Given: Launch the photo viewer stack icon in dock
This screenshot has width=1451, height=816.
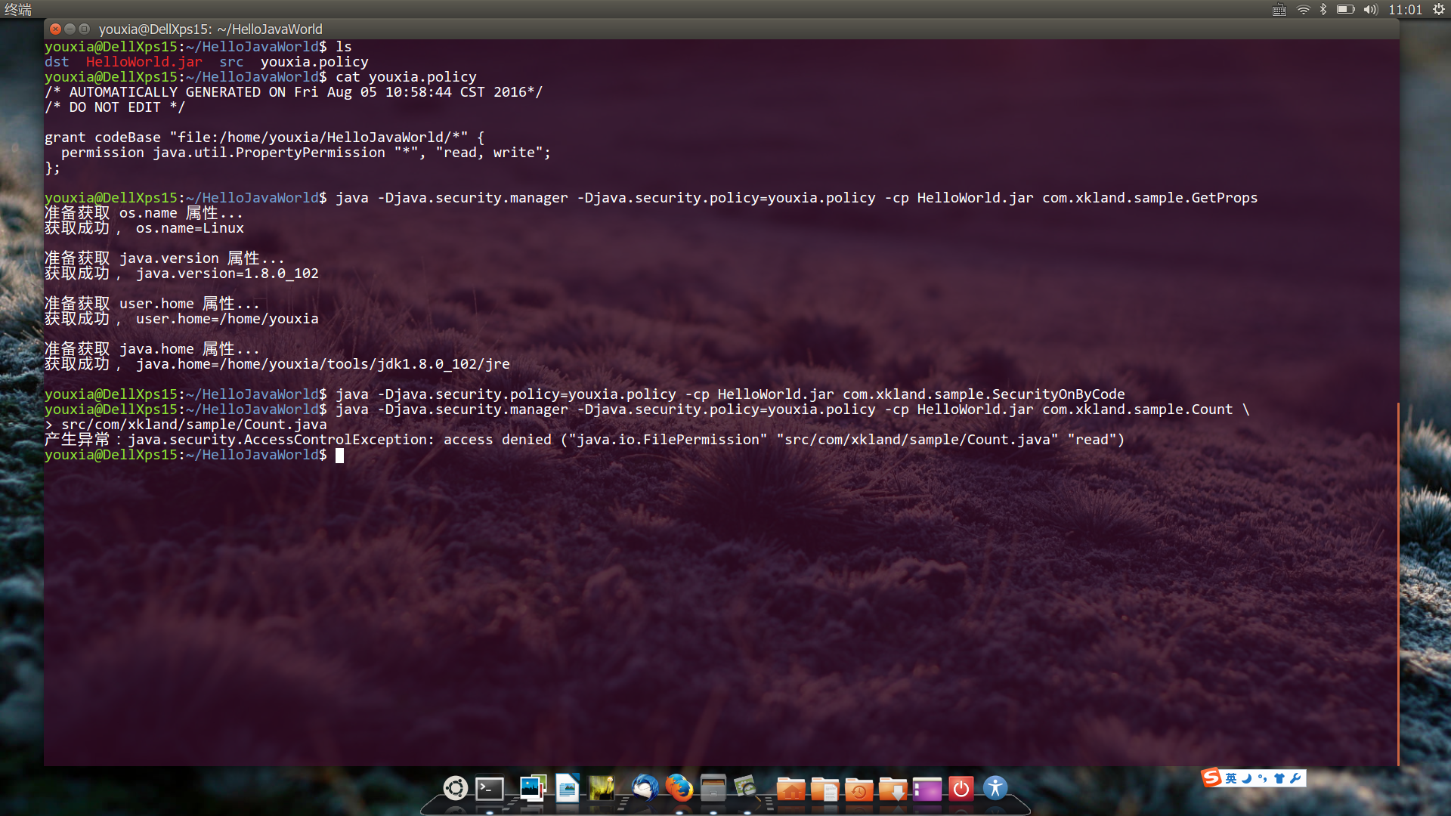Looking at the screenshot, I should click(x=533, y=788).
